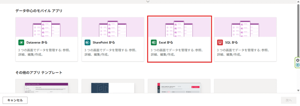Select the Dataverse から card title

coord(37,42)
